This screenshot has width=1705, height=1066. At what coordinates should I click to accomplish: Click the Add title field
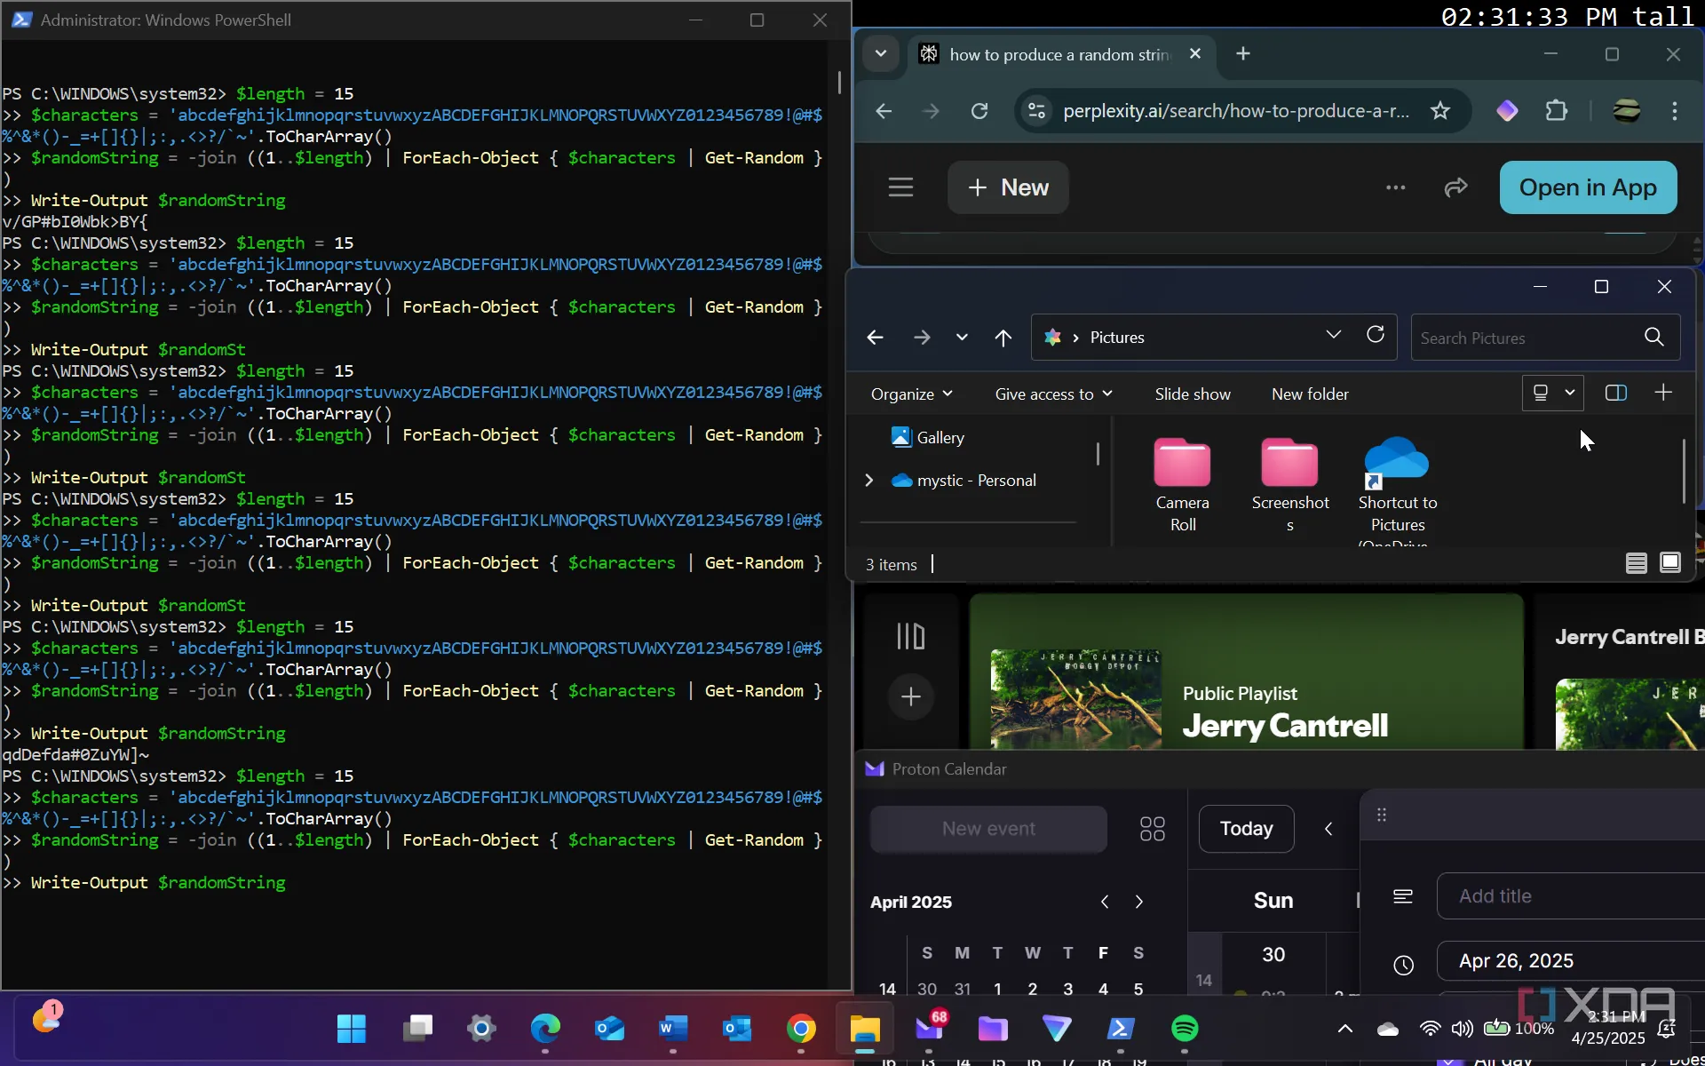click(1572, 896)
